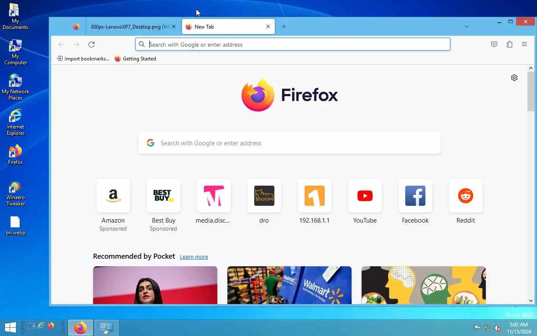Open the Windows Start button
The image size is (537, 336).
[10, 327]
